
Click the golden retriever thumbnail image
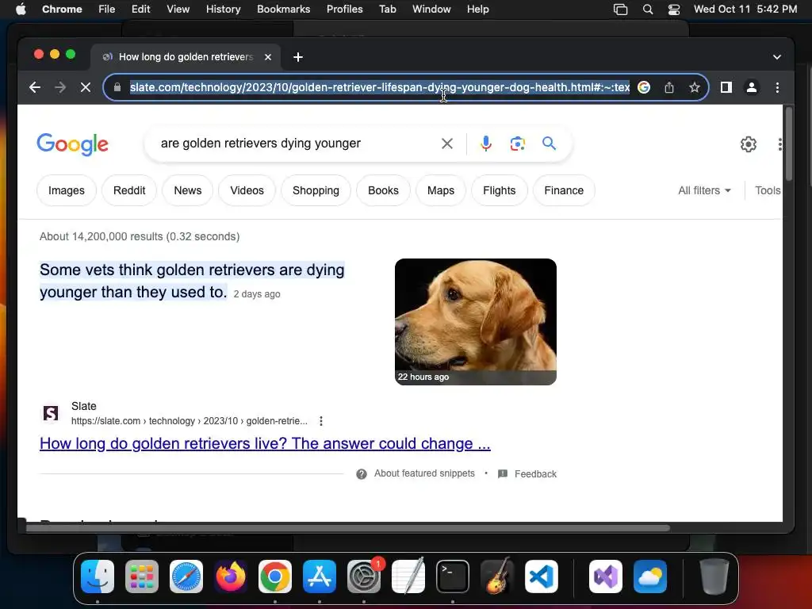[x=476, y=322]
